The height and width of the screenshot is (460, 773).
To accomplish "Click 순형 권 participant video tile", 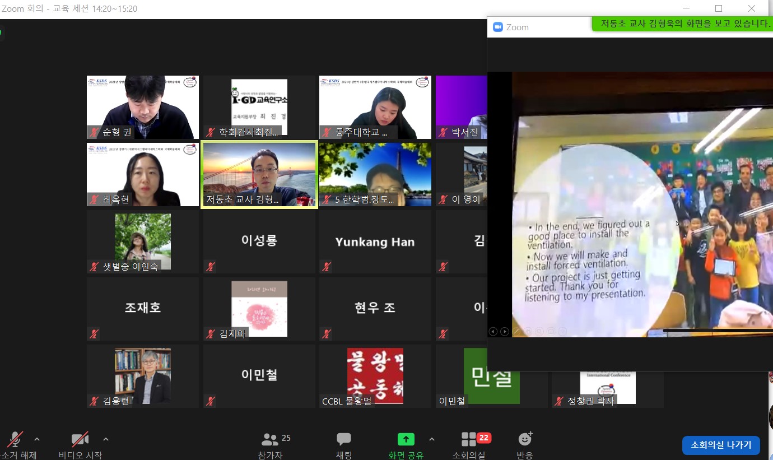I will (143, 107).
